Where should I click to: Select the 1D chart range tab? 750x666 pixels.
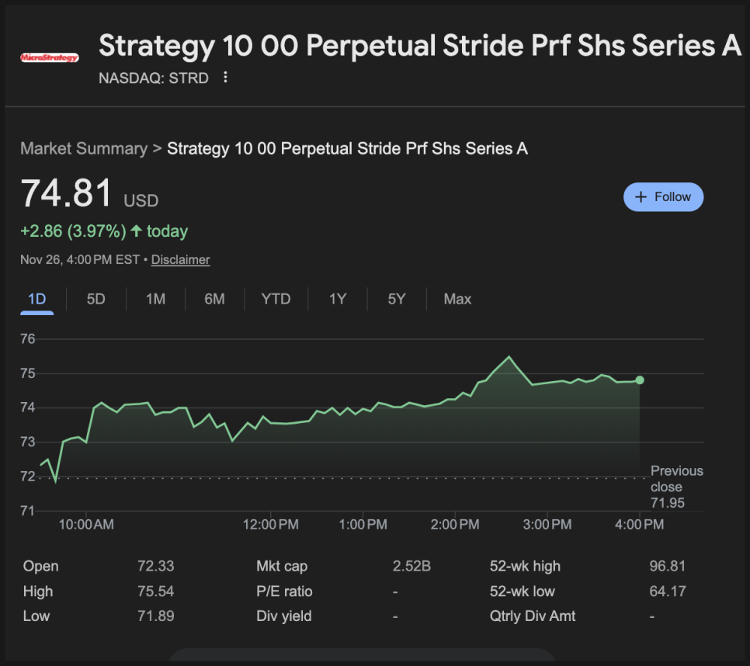[x=36, y=299]
